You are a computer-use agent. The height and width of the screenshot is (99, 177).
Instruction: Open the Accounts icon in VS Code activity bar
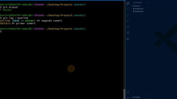click(x=128, y=92)
